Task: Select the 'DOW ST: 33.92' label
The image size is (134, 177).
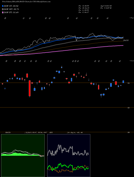Action: pos(11,6)
